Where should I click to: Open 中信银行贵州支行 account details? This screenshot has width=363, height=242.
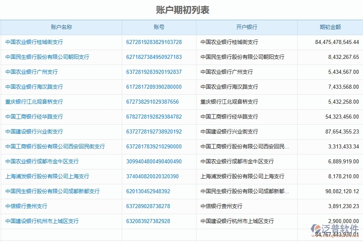click(26, 206)
